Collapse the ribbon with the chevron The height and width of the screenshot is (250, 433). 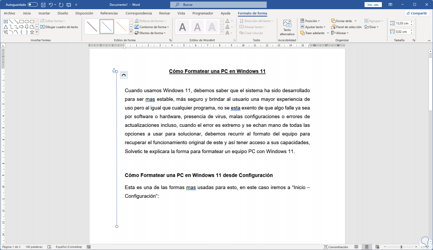pos(429,40)
